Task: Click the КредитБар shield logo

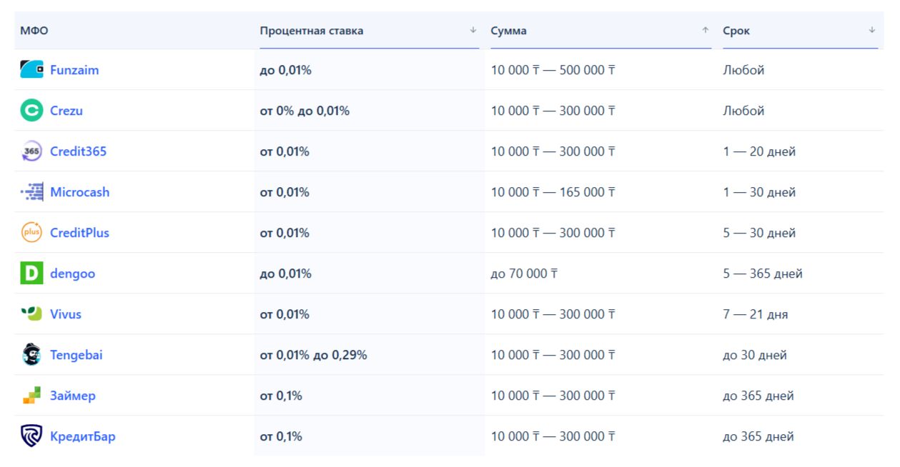Action: (x=31, y=436)
